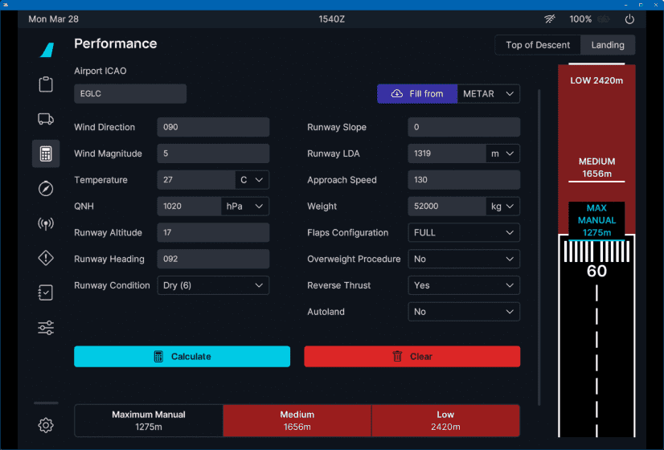664x450 pixels.
Task: Open the Navigation compass icon
Action: 46,189
